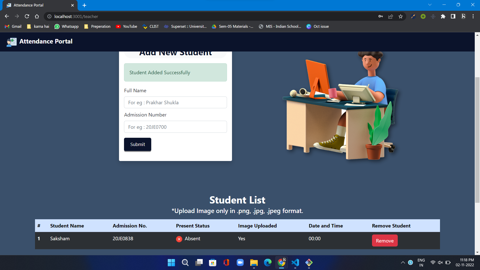Viewport: 480px width, 270px height.
Task: Toggle the browser side panel icon
Action: click(453, 16)
